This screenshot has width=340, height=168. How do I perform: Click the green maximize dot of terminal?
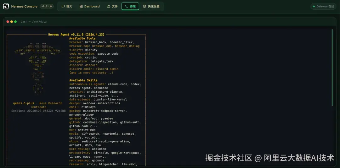(15, 22)
